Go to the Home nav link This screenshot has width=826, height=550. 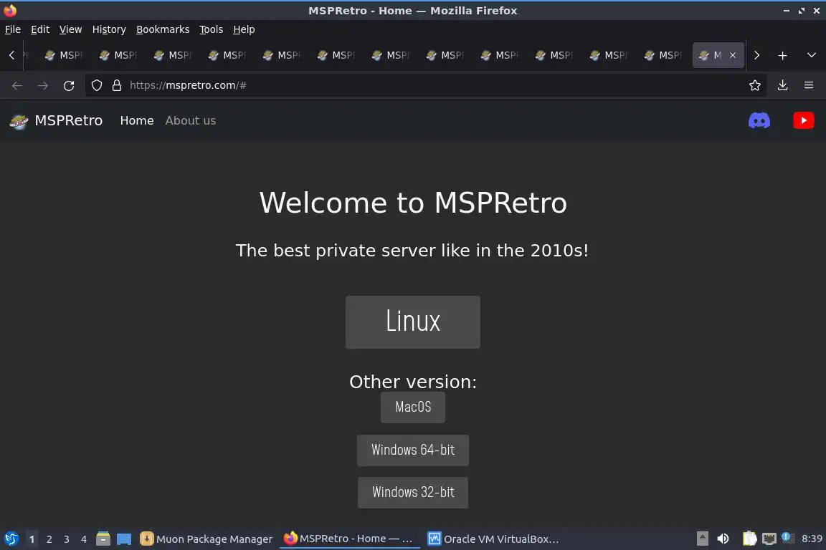pyautogui.click(x=137, y=120)
